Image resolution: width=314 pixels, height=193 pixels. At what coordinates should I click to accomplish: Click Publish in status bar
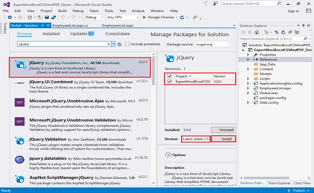299,191
